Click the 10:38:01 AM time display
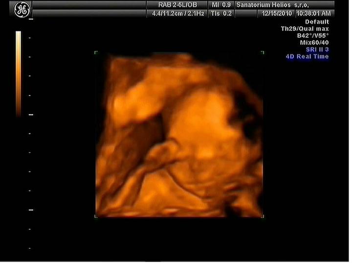 (x=315, y=14)
